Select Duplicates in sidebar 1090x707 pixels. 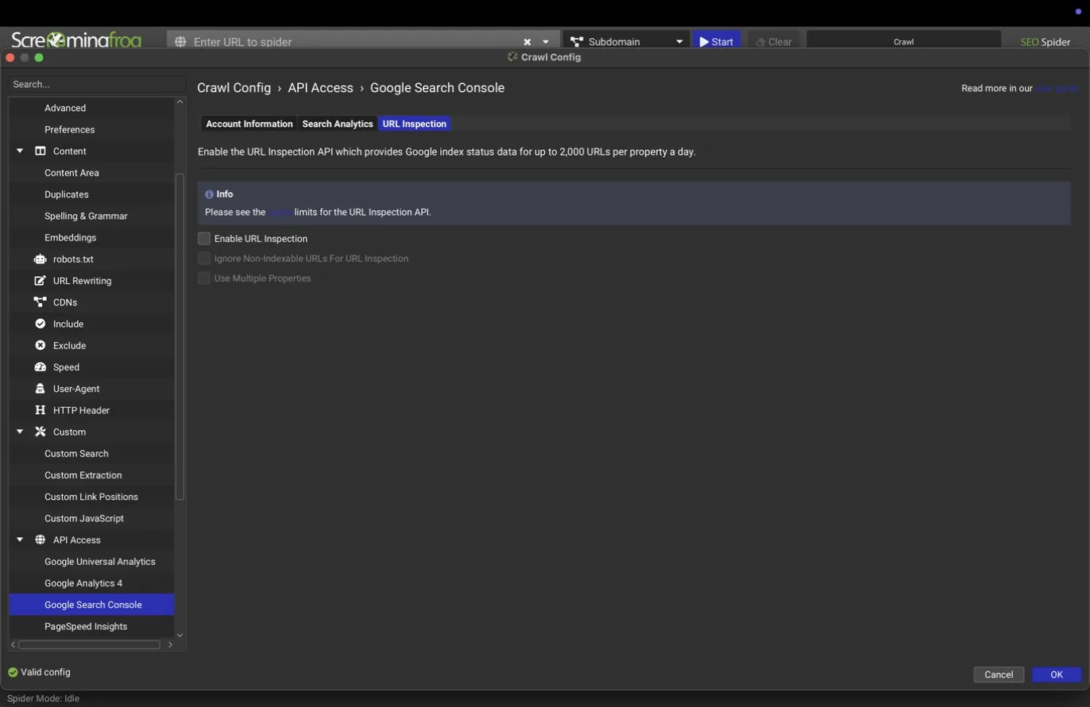[67, 194]
